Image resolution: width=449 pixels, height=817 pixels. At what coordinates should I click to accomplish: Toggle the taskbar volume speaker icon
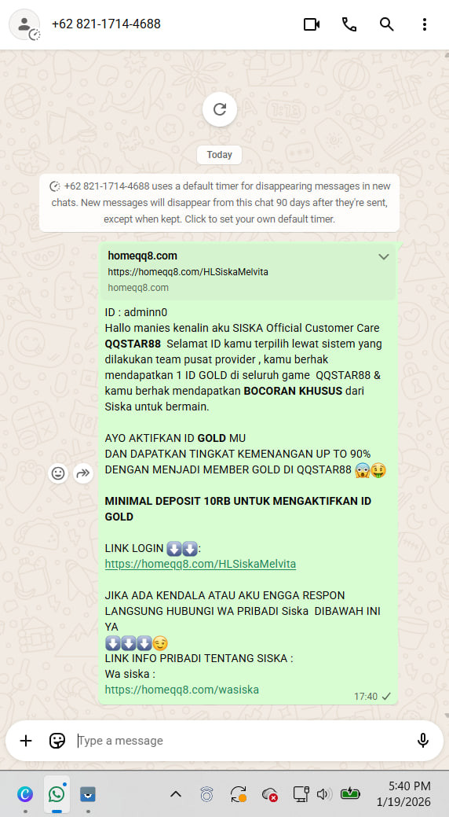pyautogui.click(x=323, y=793)
